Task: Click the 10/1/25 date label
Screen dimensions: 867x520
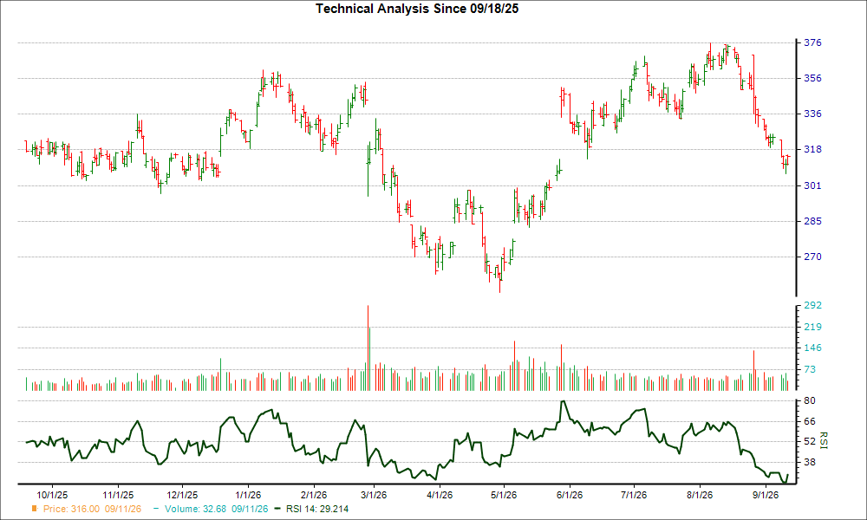Action: [53, 495]
